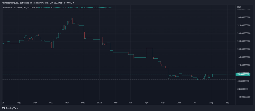255x111 pixels.
Task: Click the Feb label on time axis
Action: coord(116,102)
